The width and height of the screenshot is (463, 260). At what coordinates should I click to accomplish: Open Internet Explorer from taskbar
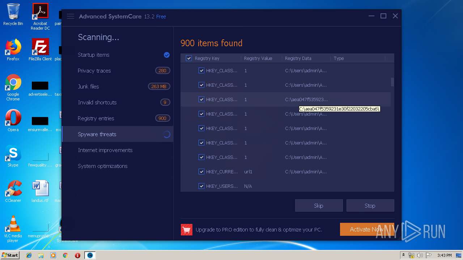(29, 255)
